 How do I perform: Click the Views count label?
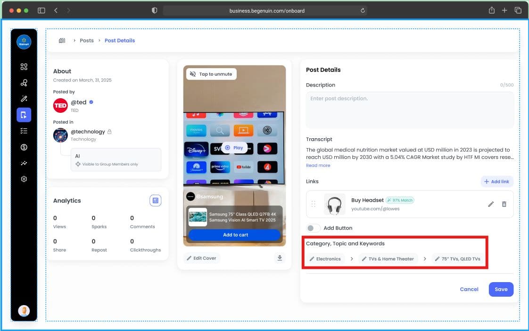tap(59, 227)
